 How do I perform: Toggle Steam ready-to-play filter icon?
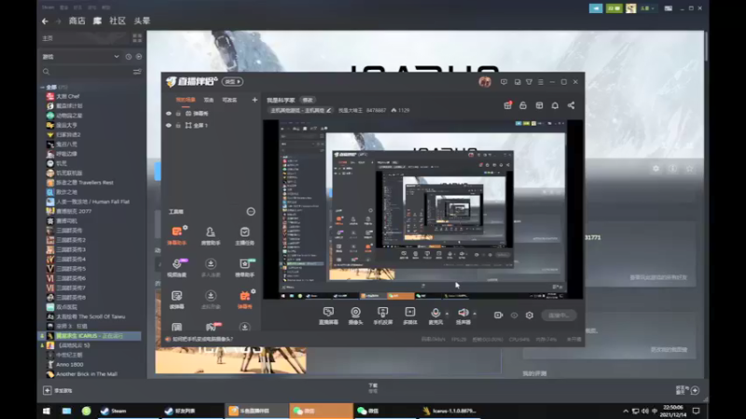point(138,57)
